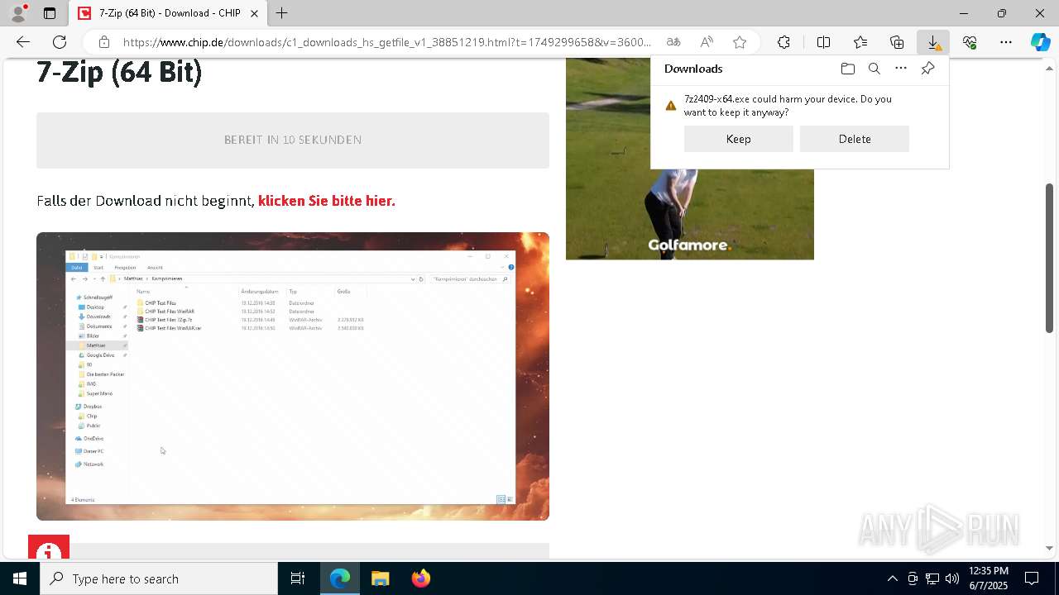Reload the page with the Refresh icon
Screen dimensions: 1059x595
pyautogui.click(x=60, y=42)
